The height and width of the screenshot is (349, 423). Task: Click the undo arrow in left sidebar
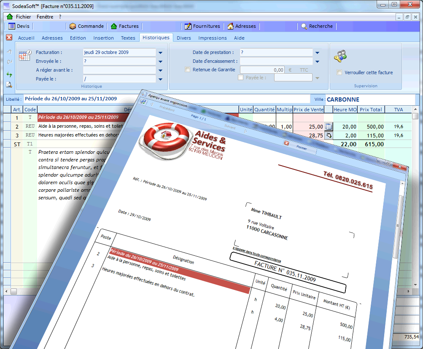[9, 52]
